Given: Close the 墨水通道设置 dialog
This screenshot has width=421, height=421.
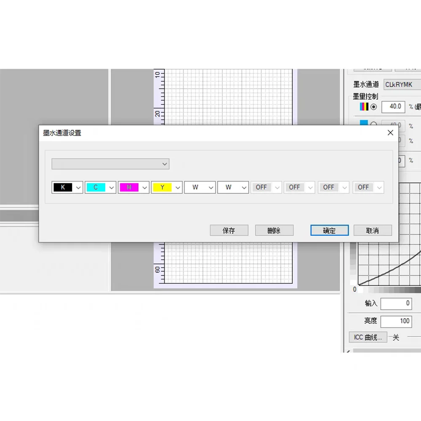Looking at the screenshot, I should pos(390,133).
